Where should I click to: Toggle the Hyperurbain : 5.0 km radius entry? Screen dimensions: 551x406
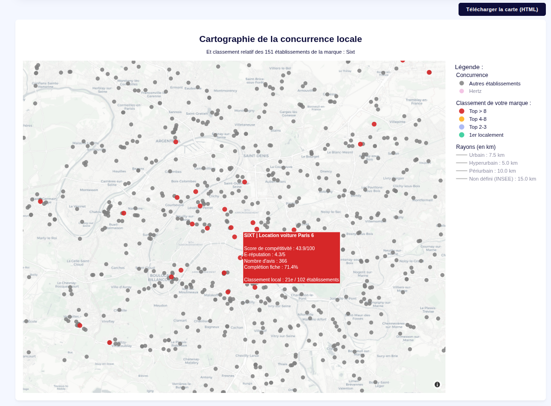click(x=487, y=163)
